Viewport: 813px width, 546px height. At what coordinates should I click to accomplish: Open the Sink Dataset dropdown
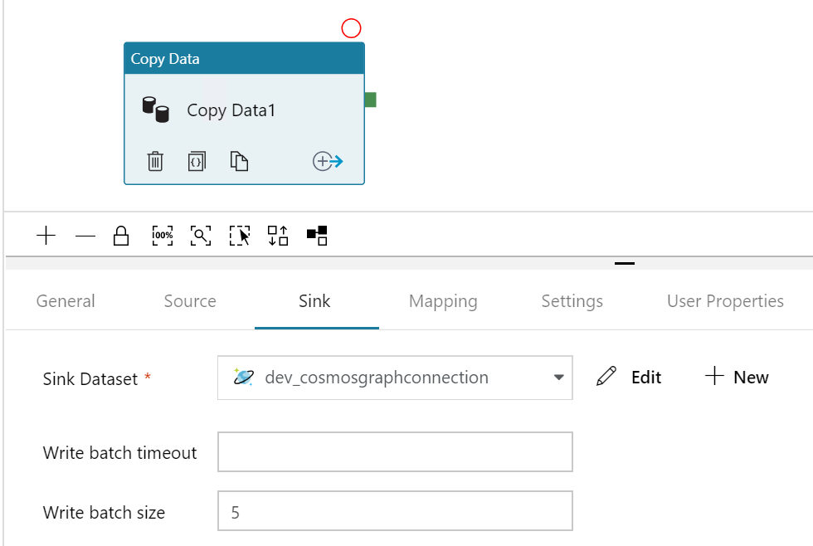pyautogui.click(x=558, y=378)
